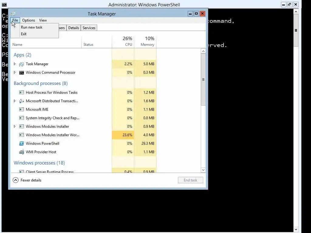This screenshot has height=233, width=311.
Task: Select the Windows PowerShell row name
Action: pos(43,144)
